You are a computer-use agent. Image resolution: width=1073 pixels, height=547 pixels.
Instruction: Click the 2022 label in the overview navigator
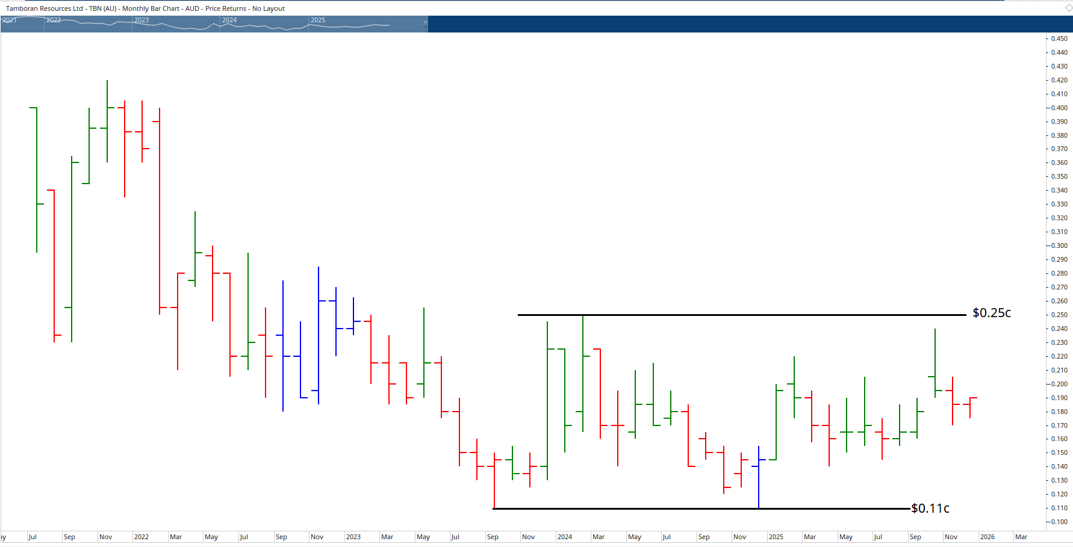(x=52, y=20)
